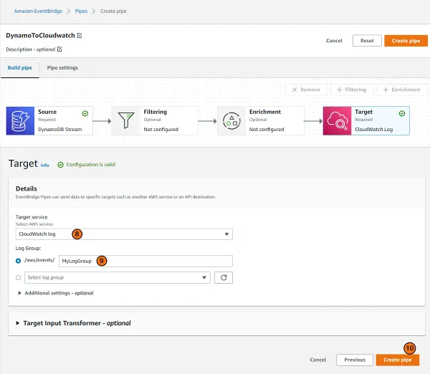Click the CloudWatch Log target icon
Screen dimensions: 430x374
coord(337,121)
